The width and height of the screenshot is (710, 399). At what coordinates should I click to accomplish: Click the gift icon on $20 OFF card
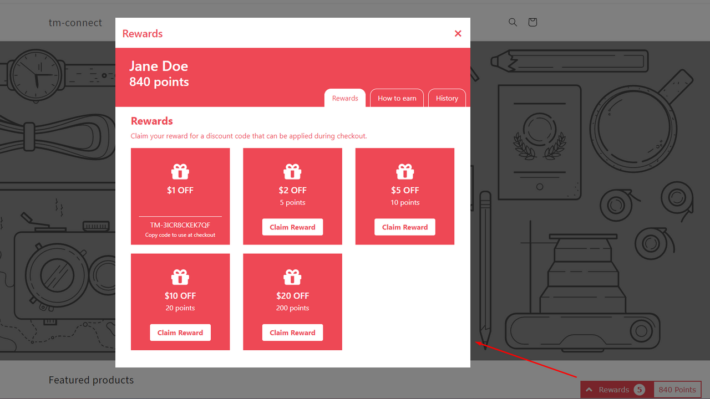[x=292, y=277]
